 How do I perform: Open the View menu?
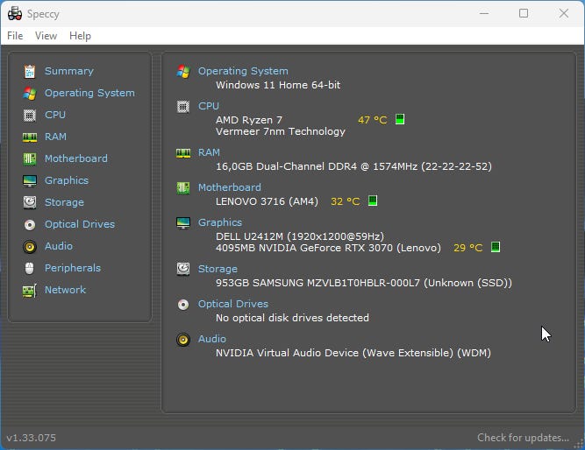point(46,36)
